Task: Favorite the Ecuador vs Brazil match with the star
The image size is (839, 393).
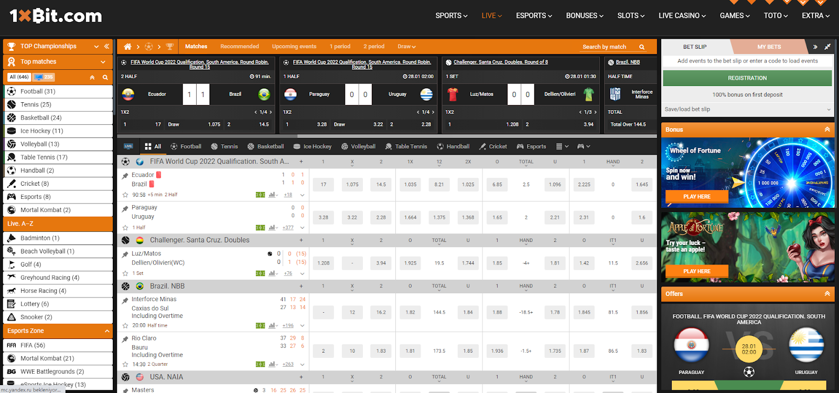Action: tap(125, 195)
